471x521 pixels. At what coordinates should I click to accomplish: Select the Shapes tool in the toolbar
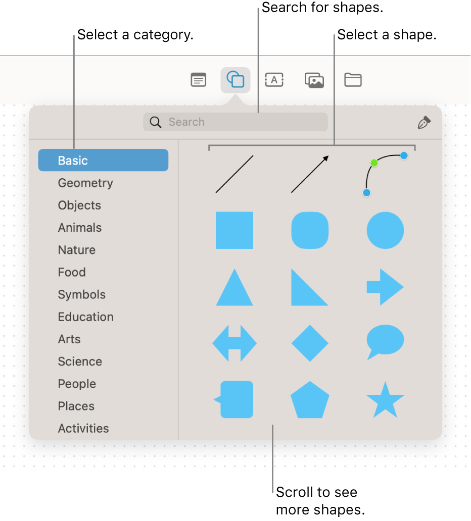pyautogui.click(x=236, y=80)
